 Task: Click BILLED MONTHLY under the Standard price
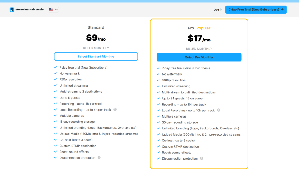(x=96, y=48)
